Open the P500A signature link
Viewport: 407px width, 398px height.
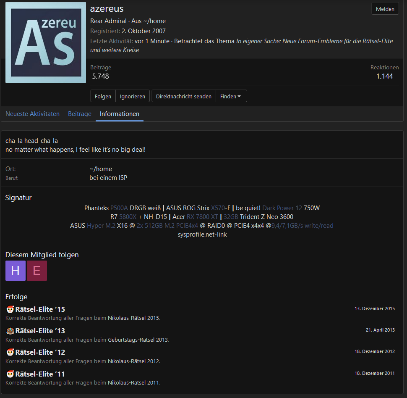click(x=119, y=208)
